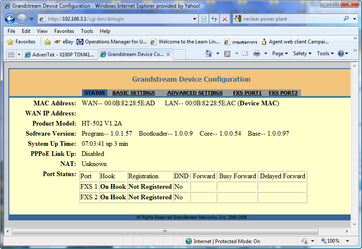The image size is (362, 249).
Task: Click the horizontal scrollbar right arrow
Action: click(x=347, y=231)
